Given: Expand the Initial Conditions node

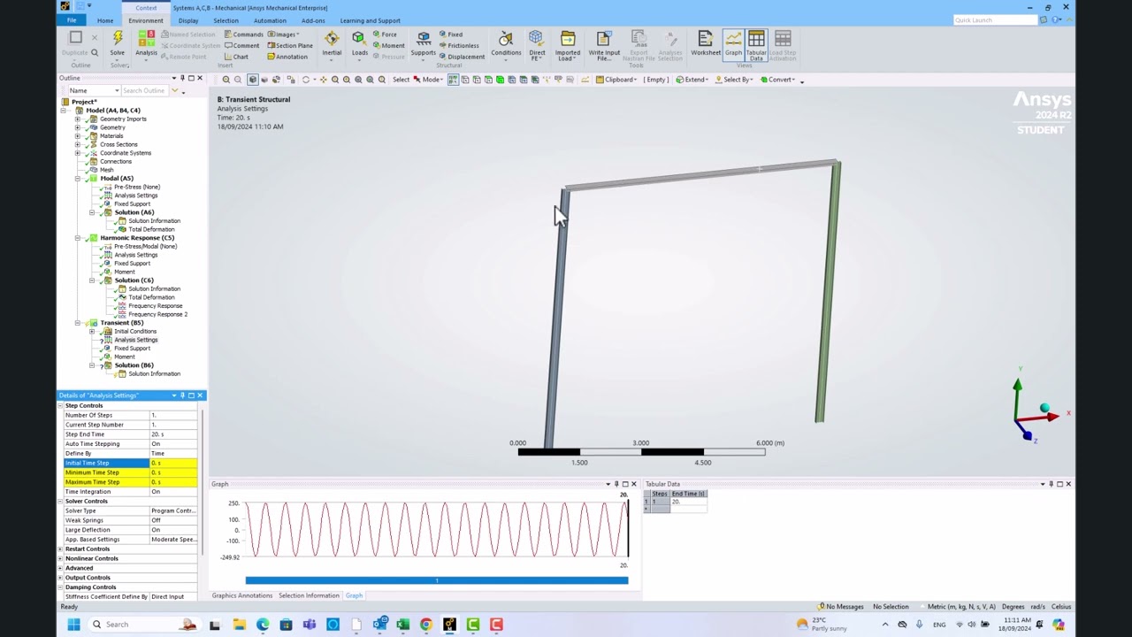Looking at the screenshot, I should coord(92,332).
